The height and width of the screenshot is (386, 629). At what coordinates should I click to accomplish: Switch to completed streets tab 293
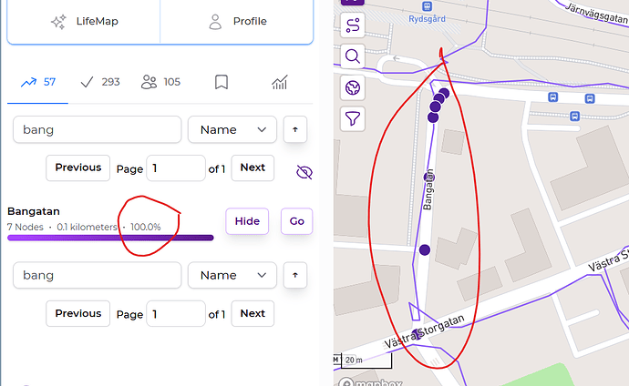pos(100,82)
